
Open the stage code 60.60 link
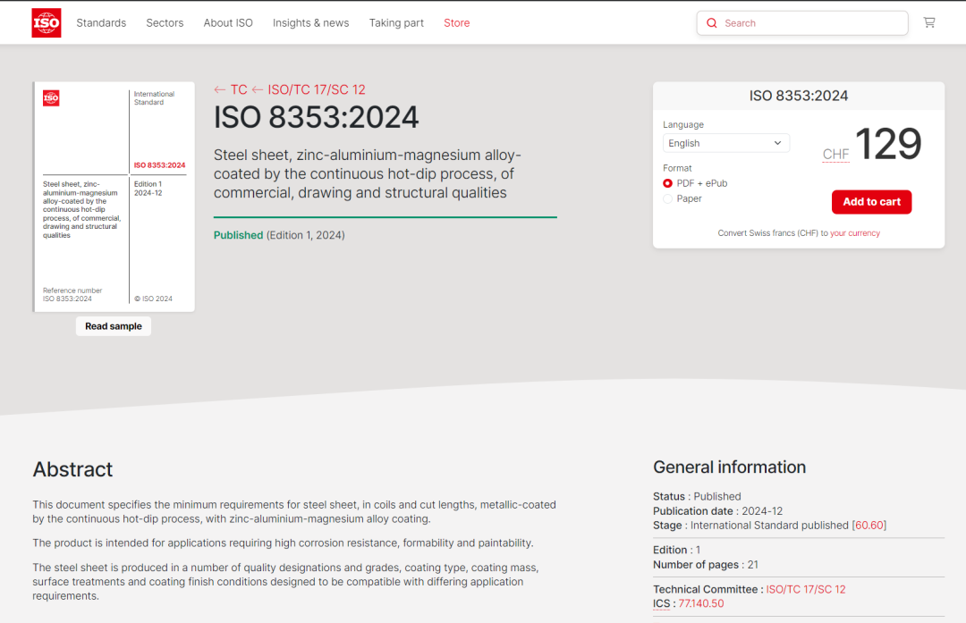869,526
